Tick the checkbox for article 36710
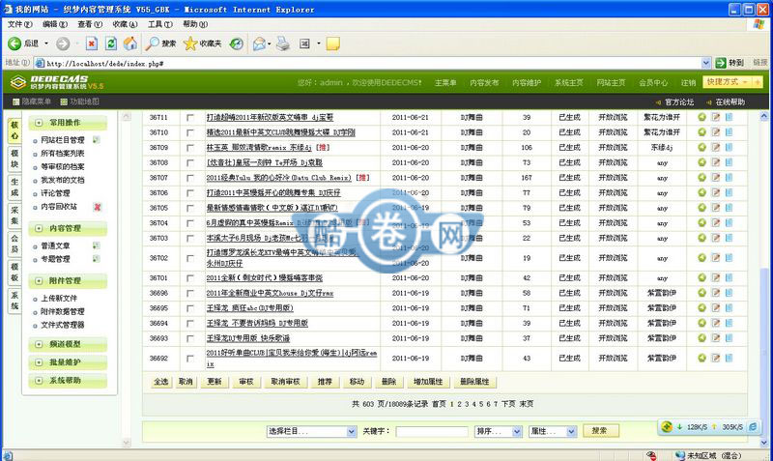Viewport: 773px width, 461px height. 190,132
